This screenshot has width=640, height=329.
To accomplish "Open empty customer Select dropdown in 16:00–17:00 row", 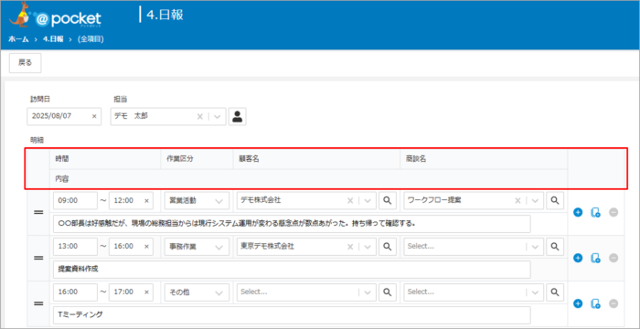I will pyautogui.click(x=306, y=292).
